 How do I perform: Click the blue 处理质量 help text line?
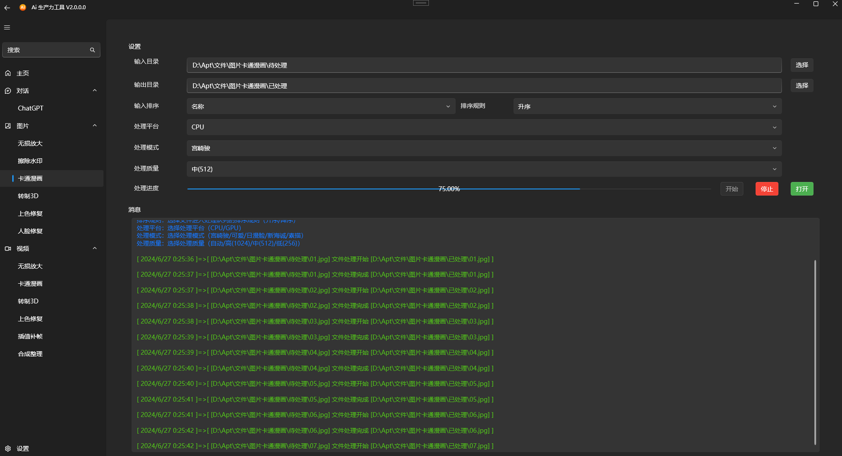point(218,243)
